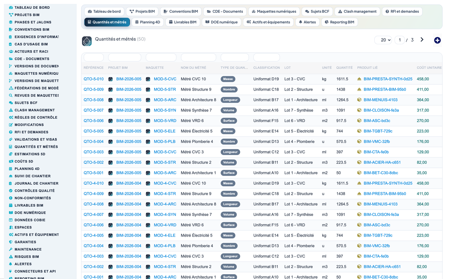
Task: Select the Planning 4D tab
Action: coord(148,22)
